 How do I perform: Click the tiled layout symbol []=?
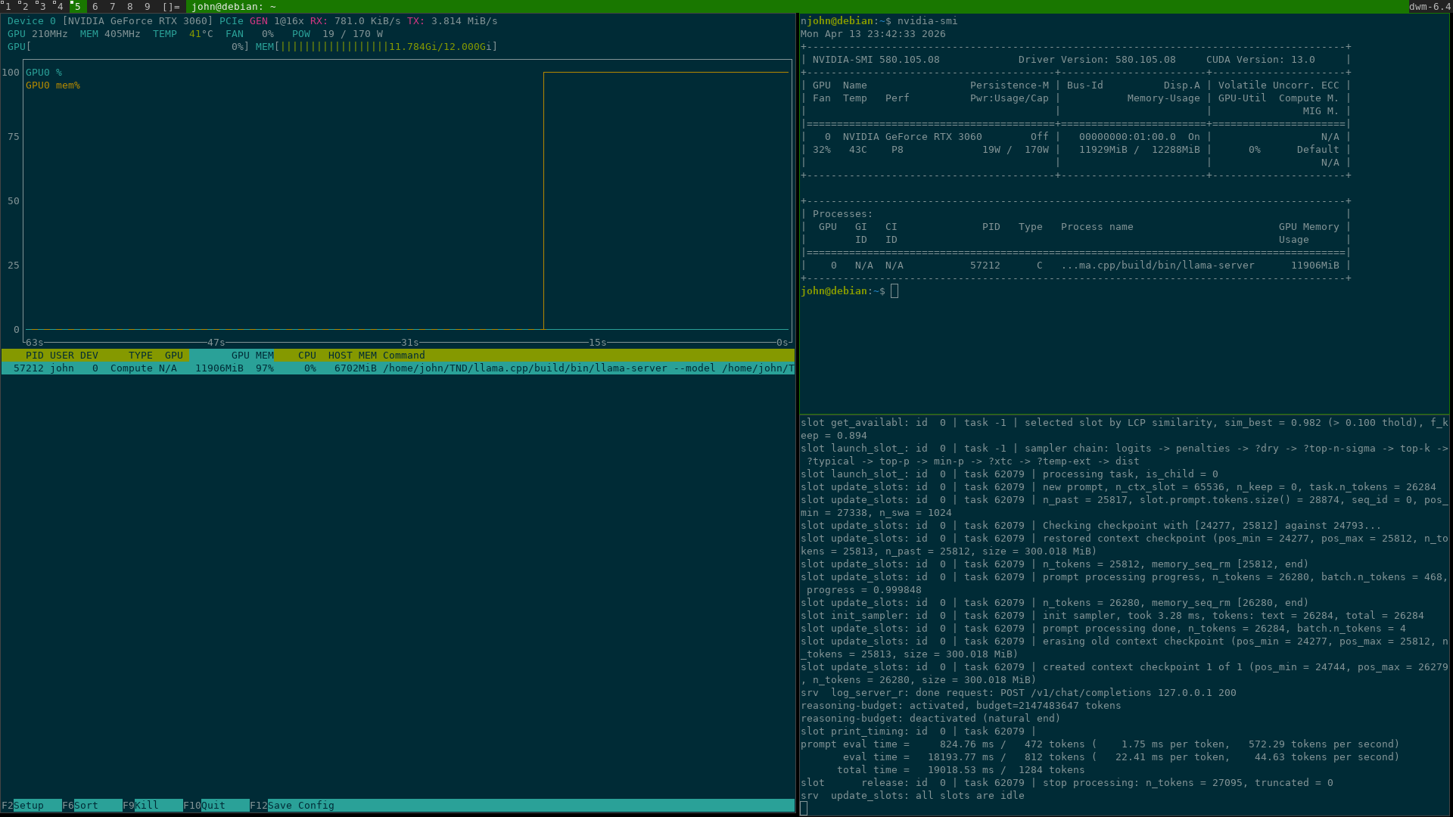[x=171, y=6]
